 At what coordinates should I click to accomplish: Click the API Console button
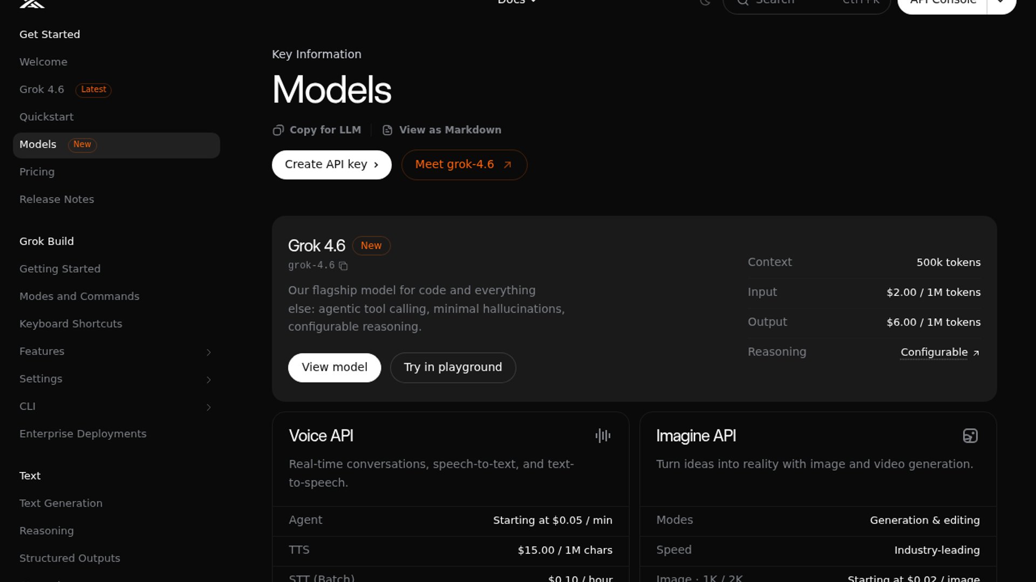[943, 3]
